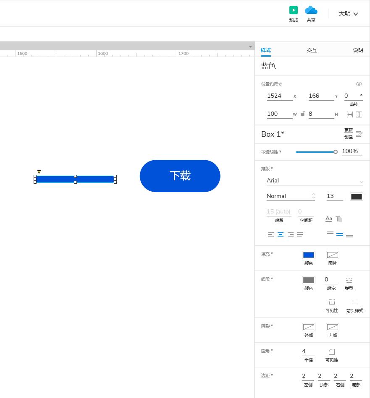The width and height of the screenshot is (370, 398).
Task: Open the gray line color swatch
Action: click(309, 280)
